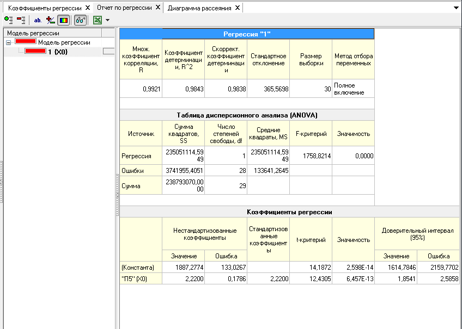Image resolution: width=462 pixels, height=329 pixels.
Task: Select the Модель регрессии root tree item
Action: pos(64,42)
